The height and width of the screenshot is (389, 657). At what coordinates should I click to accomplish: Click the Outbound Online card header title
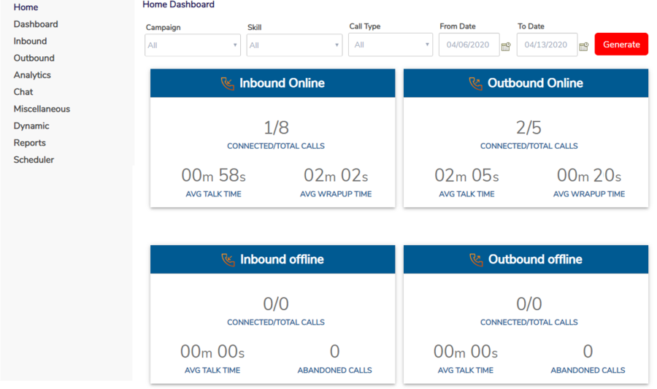(x=536, y=83)
